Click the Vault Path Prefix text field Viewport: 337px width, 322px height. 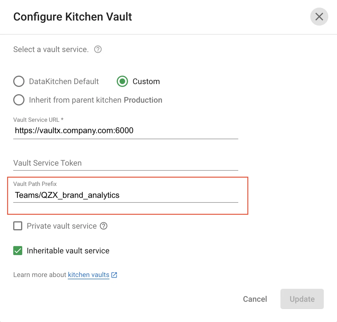point(125,195)
